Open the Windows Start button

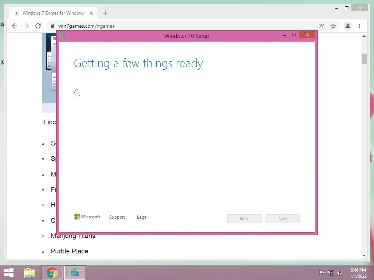coord(9,273)
